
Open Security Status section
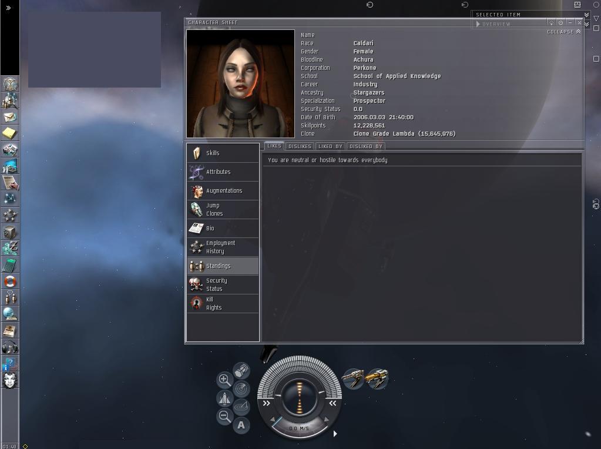point(223,284)
